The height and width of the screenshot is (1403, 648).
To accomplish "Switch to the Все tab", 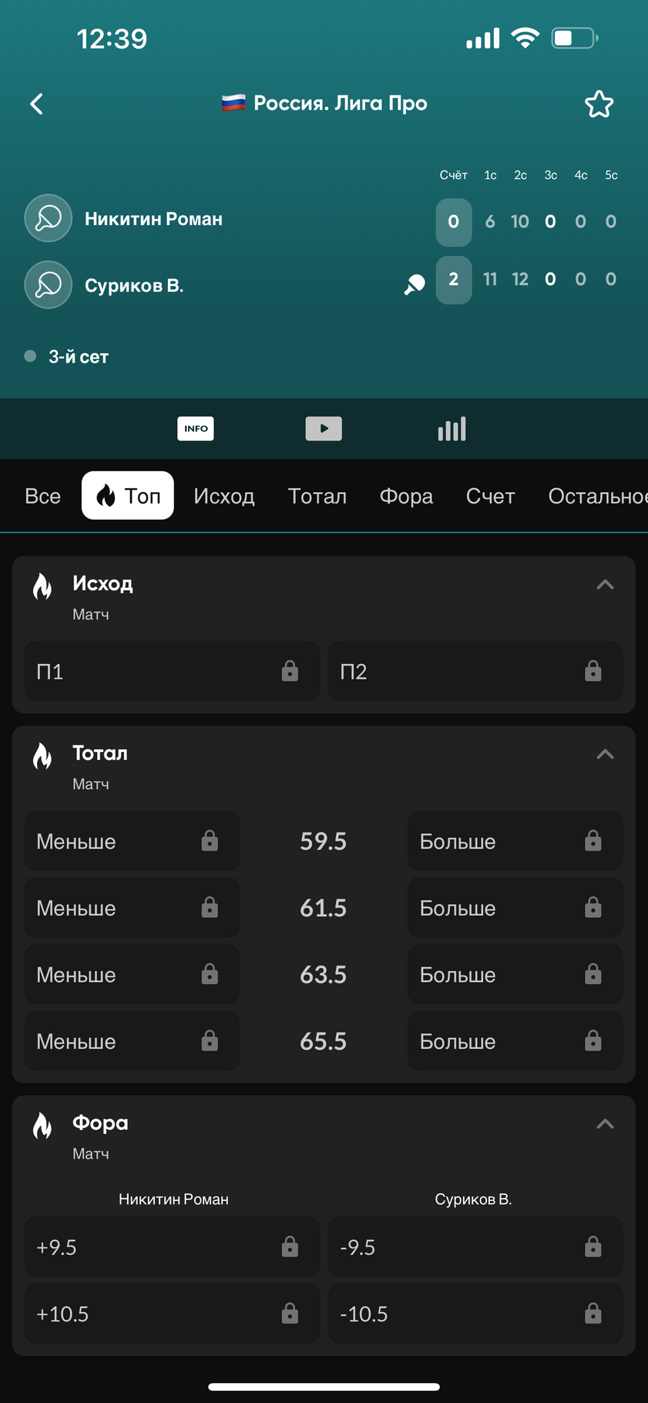I will pyautogui.click(x=42, y=496).
